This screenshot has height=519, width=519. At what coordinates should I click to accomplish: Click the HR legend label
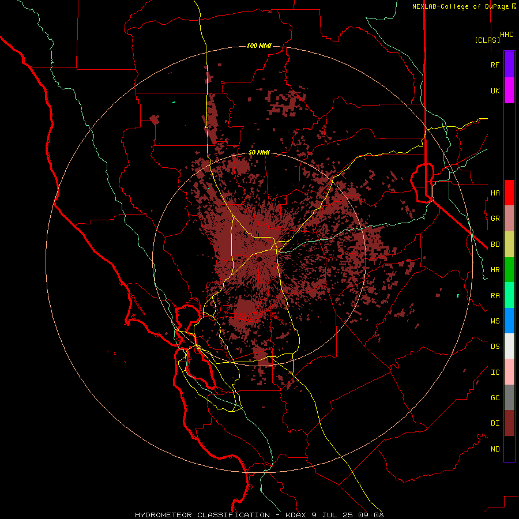(x=495, y=270)
